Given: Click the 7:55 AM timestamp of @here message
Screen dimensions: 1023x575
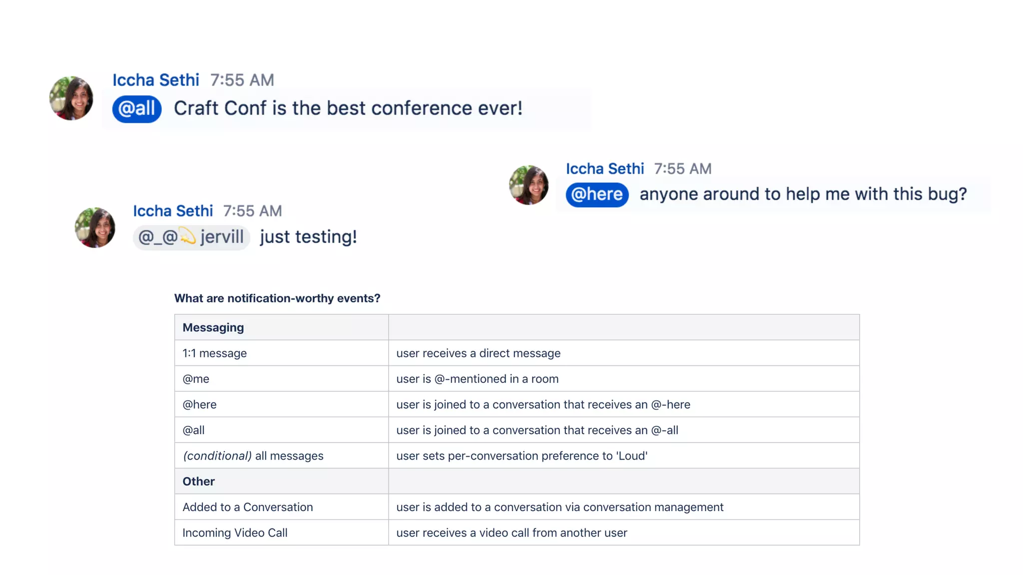Looking at the screenshot, I should (682, 169).
